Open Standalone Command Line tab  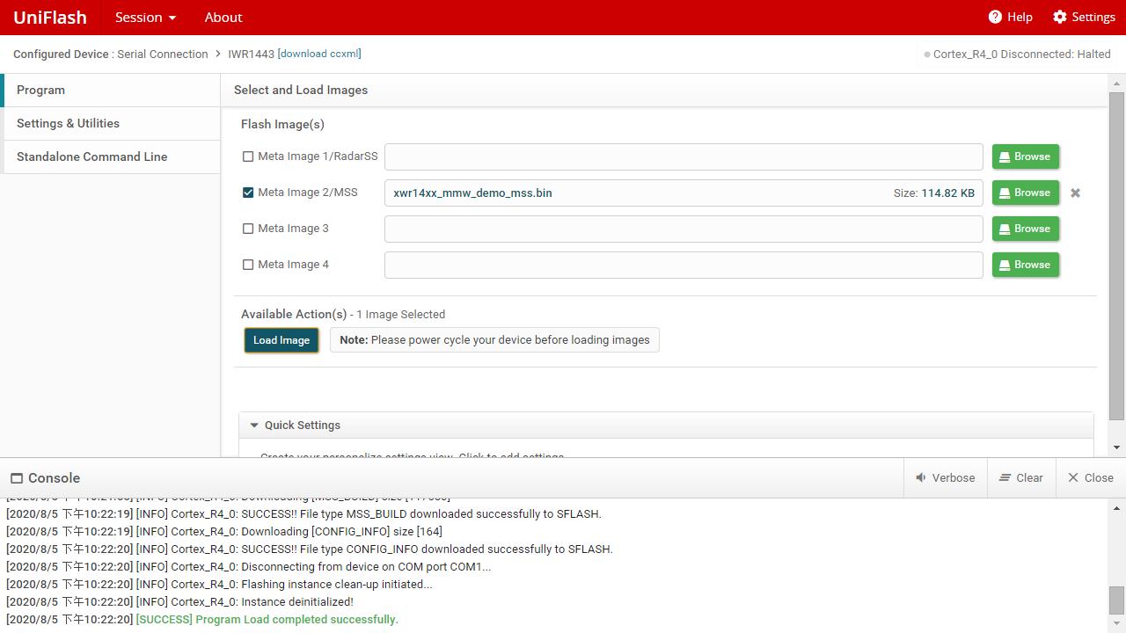tap(111, 156)
